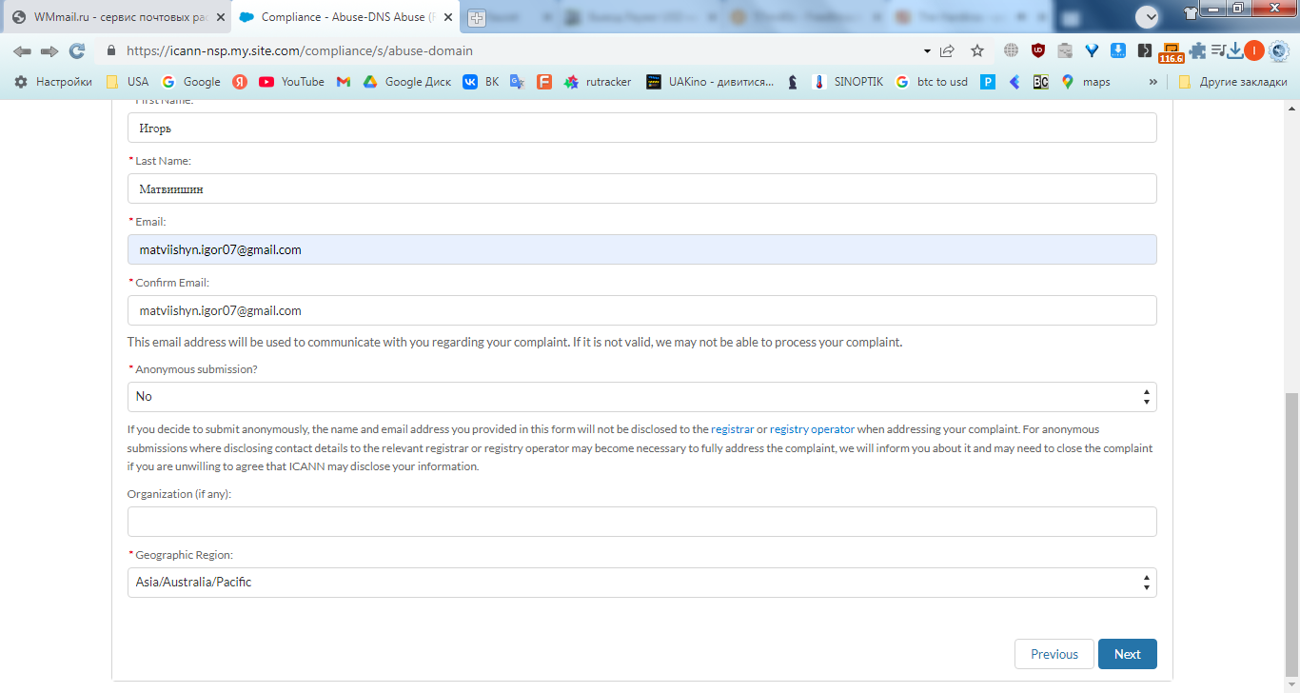Open the blue funnel extension icon
This screenshot has height=693, width=1300.
click(1092, 50)
